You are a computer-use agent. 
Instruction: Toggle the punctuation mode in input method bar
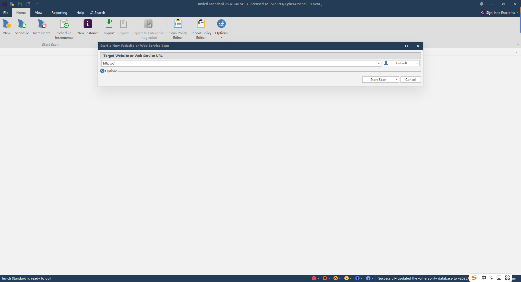point(491,278)
